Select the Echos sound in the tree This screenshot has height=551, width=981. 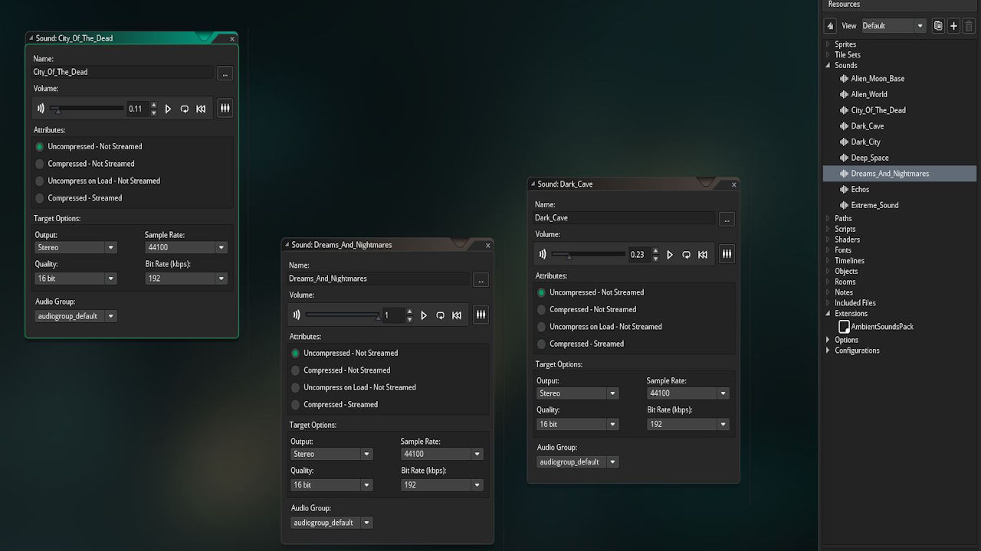coord(863,189)
